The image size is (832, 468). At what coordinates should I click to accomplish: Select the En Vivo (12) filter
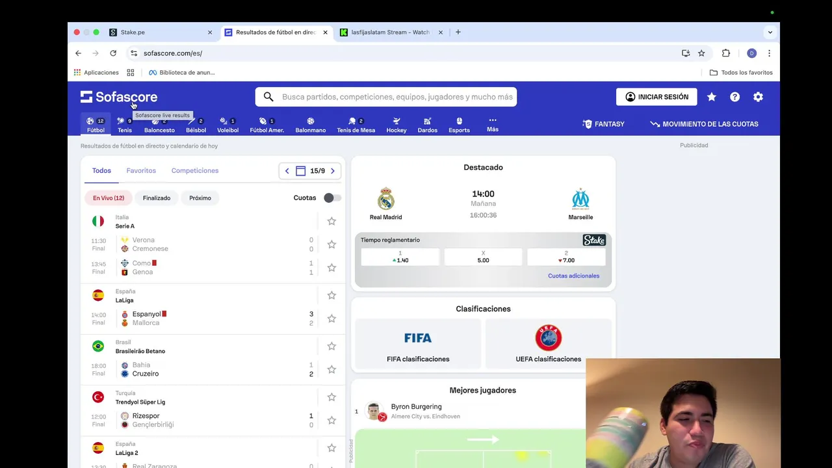click(109, 198)
